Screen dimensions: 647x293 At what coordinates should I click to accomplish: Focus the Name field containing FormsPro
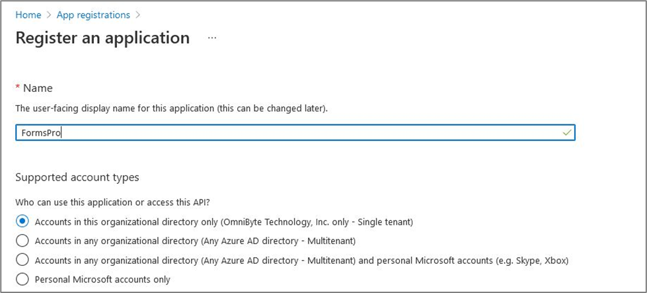pos(295,132)
